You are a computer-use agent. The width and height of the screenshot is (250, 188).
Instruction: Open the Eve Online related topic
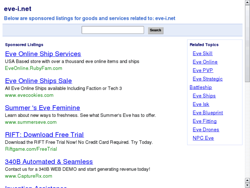click(205, 62)
